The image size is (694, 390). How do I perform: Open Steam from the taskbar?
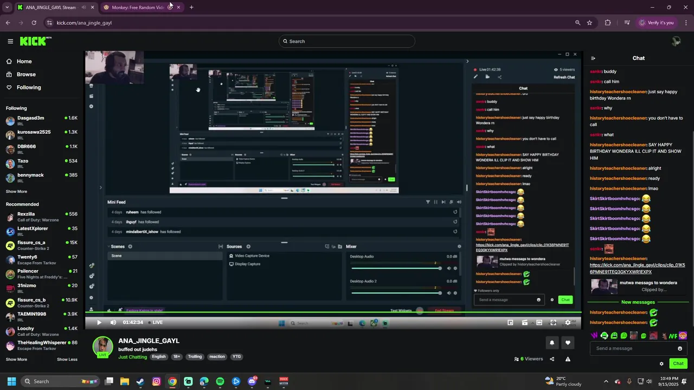click(140, 381)
